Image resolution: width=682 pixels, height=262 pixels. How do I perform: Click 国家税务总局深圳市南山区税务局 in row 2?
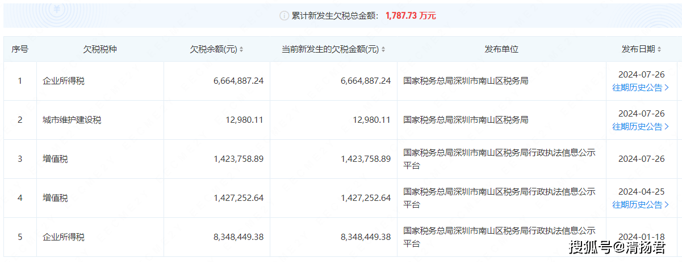466,120
